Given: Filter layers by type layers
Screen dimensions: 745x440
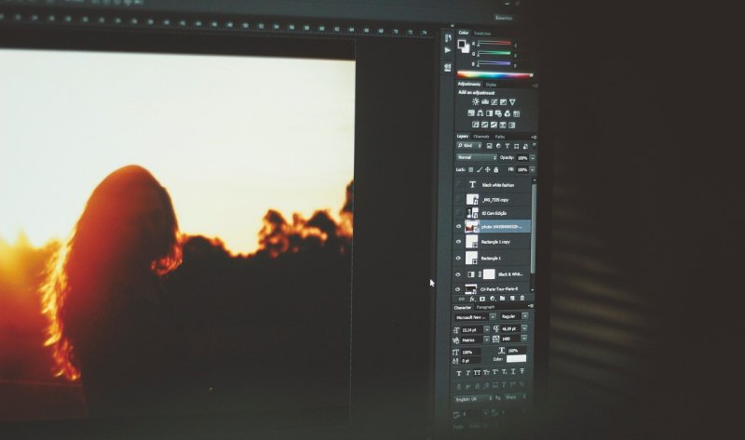Looking at the screenshot, I should coord(507,146).
